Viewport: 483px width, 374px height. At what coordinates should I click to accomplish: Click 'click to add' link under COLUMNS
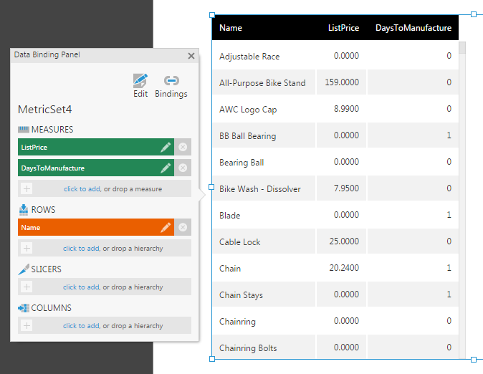pos(81,326)
